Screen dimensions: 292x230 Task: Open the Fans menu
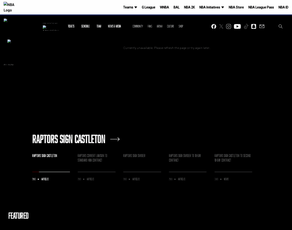pyautogui.click(x=150, y=26)
